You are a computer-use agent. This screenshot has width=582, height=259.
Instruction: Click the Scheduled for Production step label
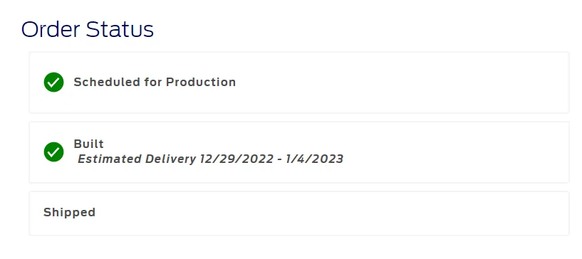coord(155,83)
